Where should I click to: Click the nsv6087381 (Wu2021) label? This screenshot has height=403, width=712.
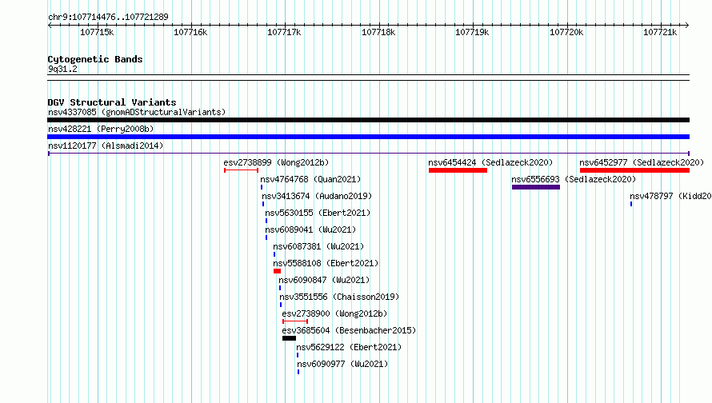(318, 246)
